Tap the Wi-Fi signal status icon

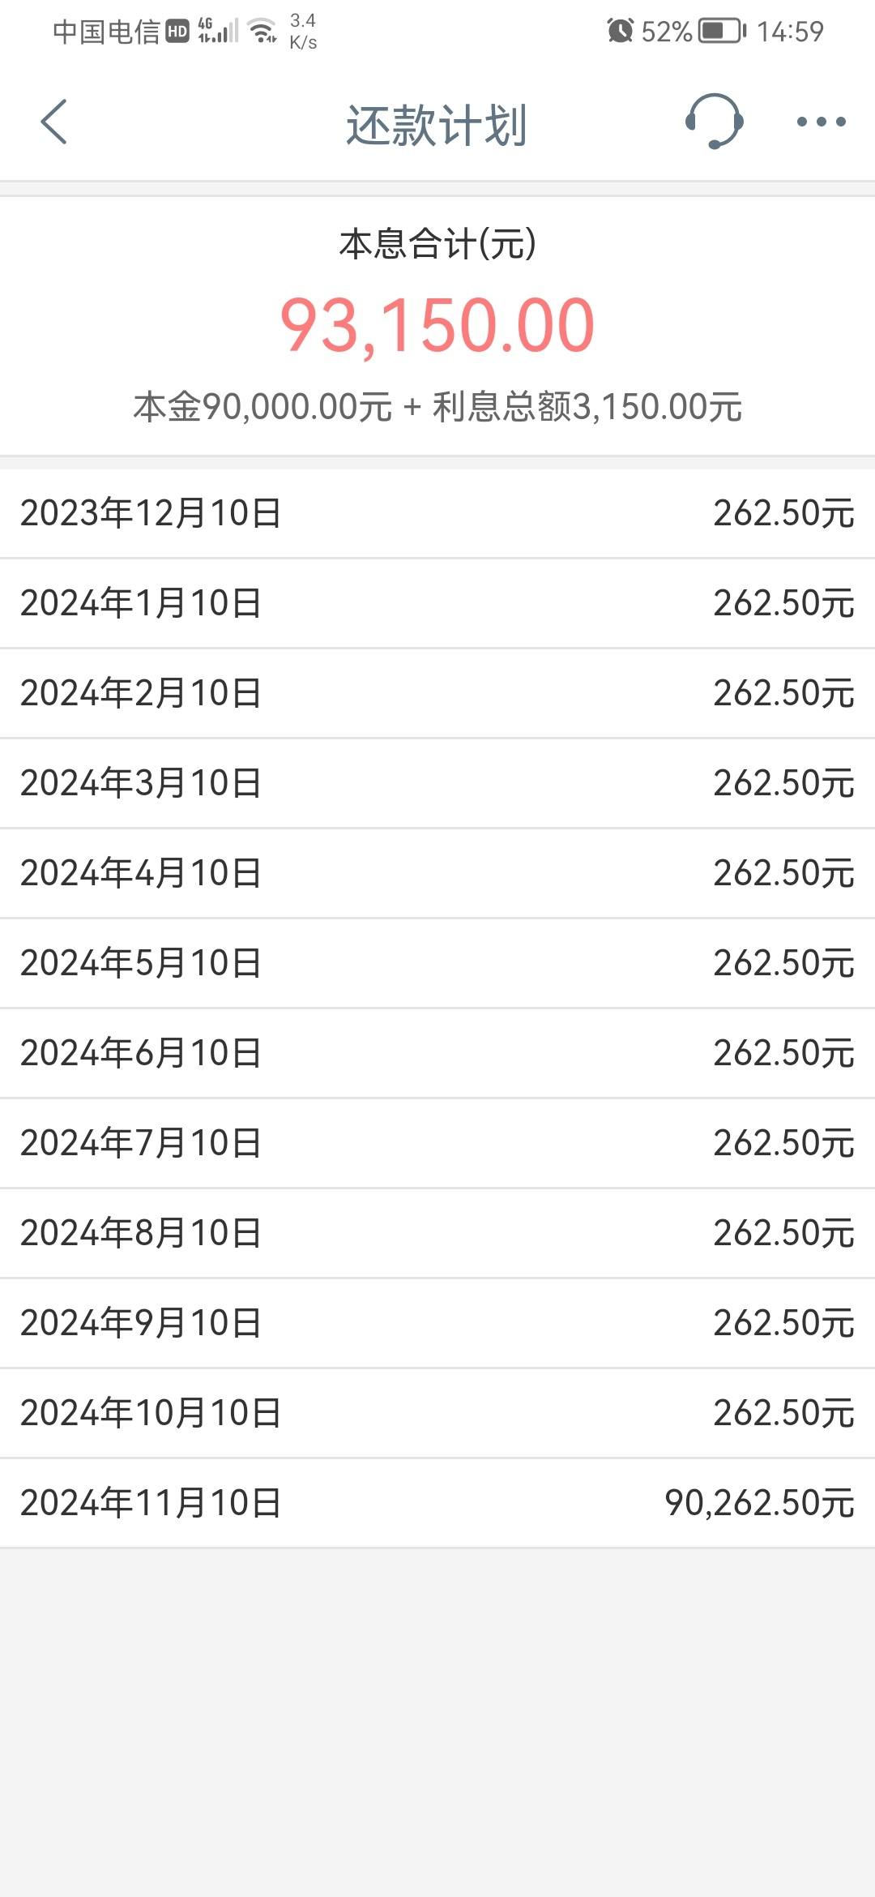262,31
